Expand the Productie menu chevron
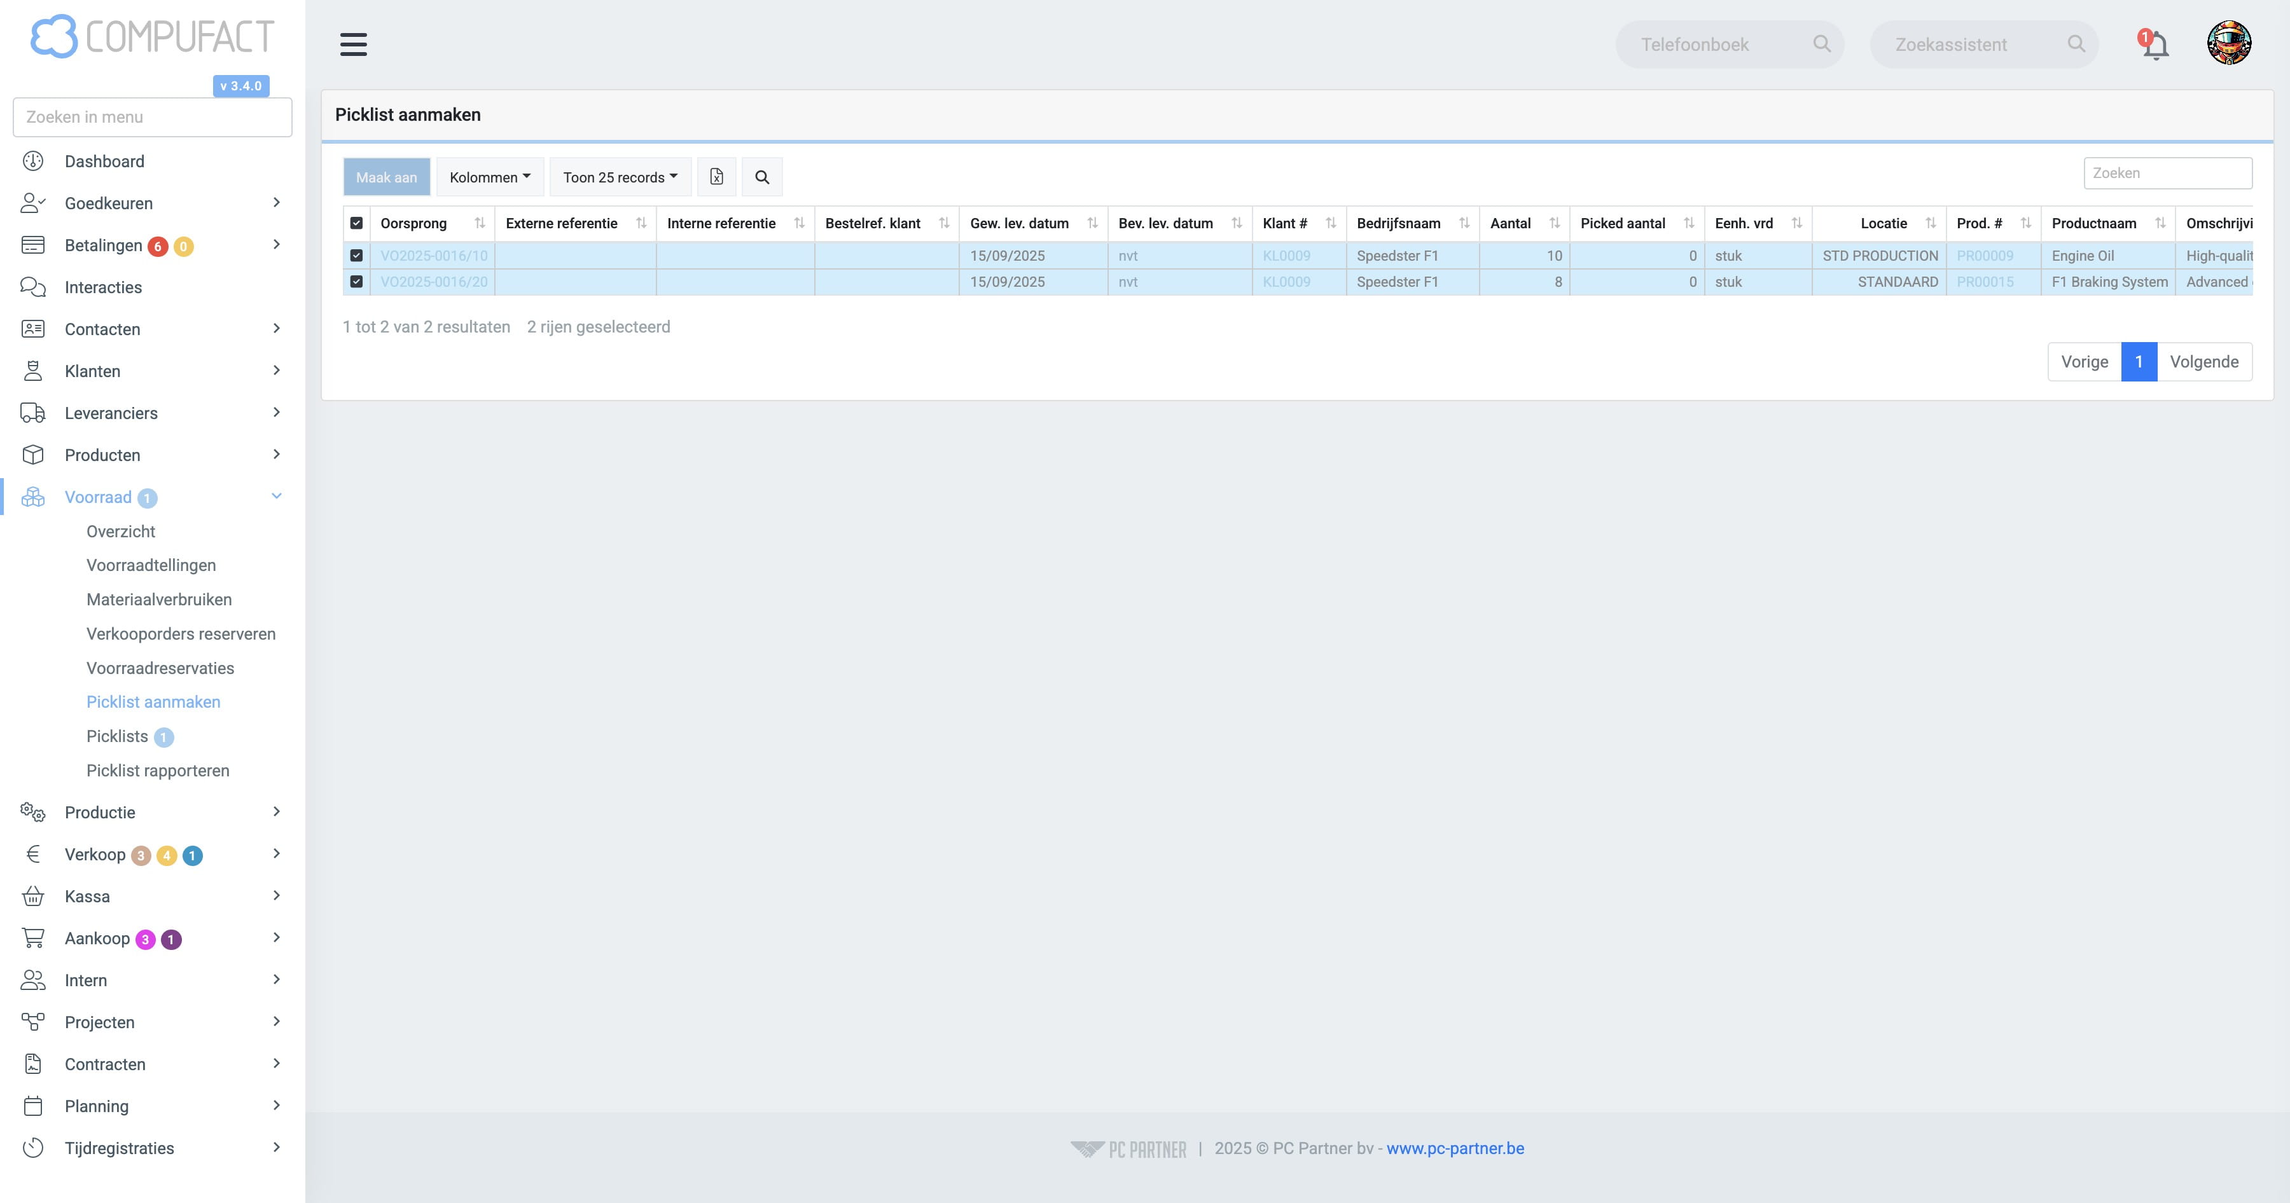This screenshot has height=1203, width=2290. coord(277,811)
